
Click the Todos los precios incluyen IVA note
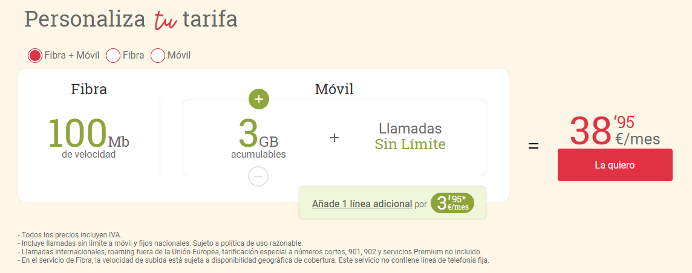coord(70,235)
